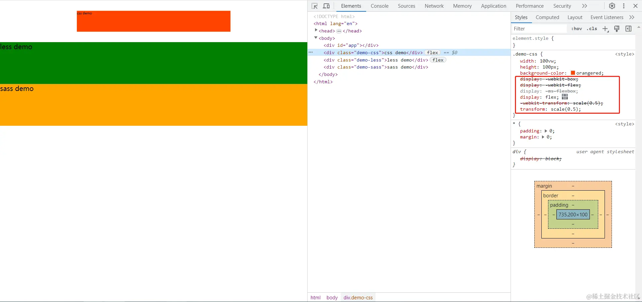Screen dimensions: 642x302
Task: Click the orange sass demo block
Action: tap(153, 105)
